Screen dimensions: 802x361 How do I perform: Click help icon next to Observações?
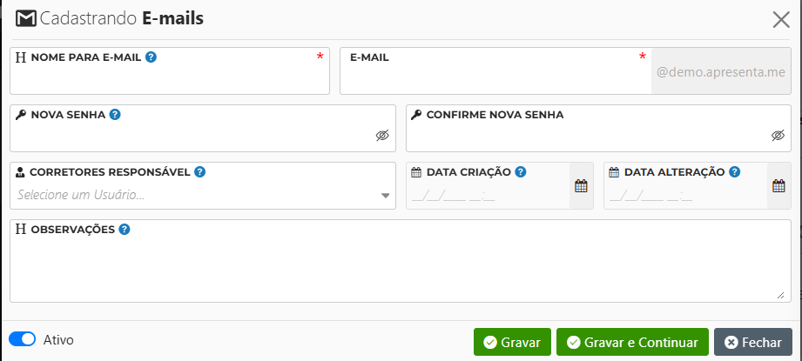point(125,229)
